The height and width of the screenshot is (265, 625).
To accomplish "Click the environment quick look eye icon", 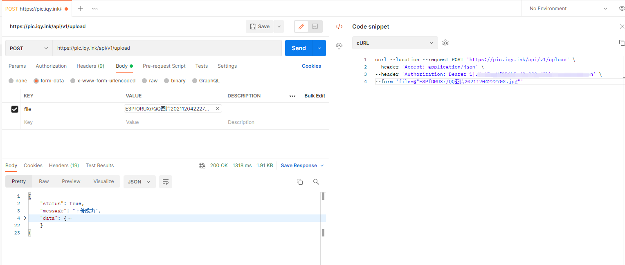I will coord(622,9).
